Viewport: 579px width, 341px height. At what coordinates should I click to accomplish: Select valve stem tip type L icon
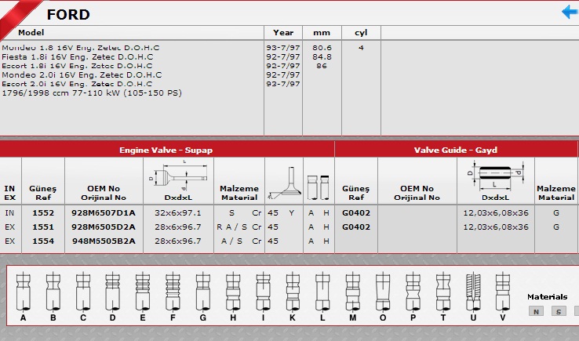(x=322, y=292)
